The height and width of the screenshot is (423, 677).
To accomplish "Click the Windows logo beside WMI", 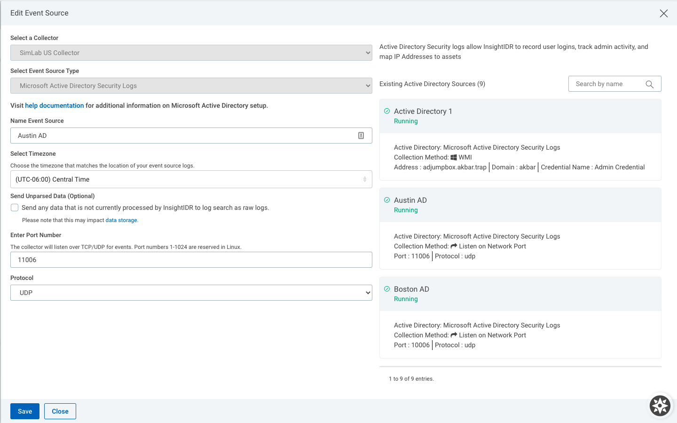I will click(x=454, y=158).
